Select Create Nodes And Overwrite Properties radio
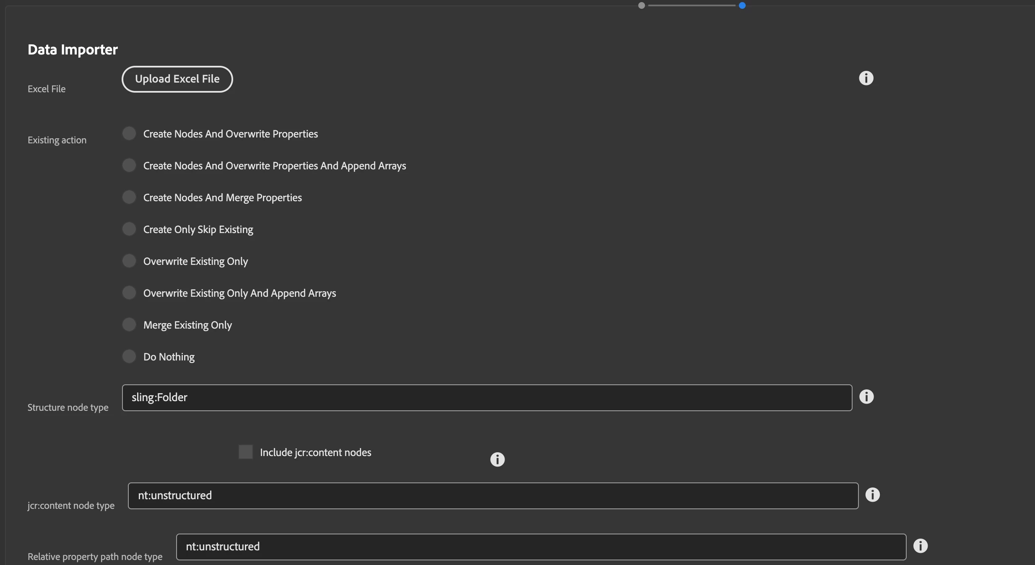1035x565 pixels. tap(129, 133)
